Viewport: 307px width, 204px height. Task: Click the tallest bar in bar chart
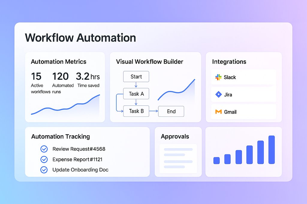click(x=271, y=150)
